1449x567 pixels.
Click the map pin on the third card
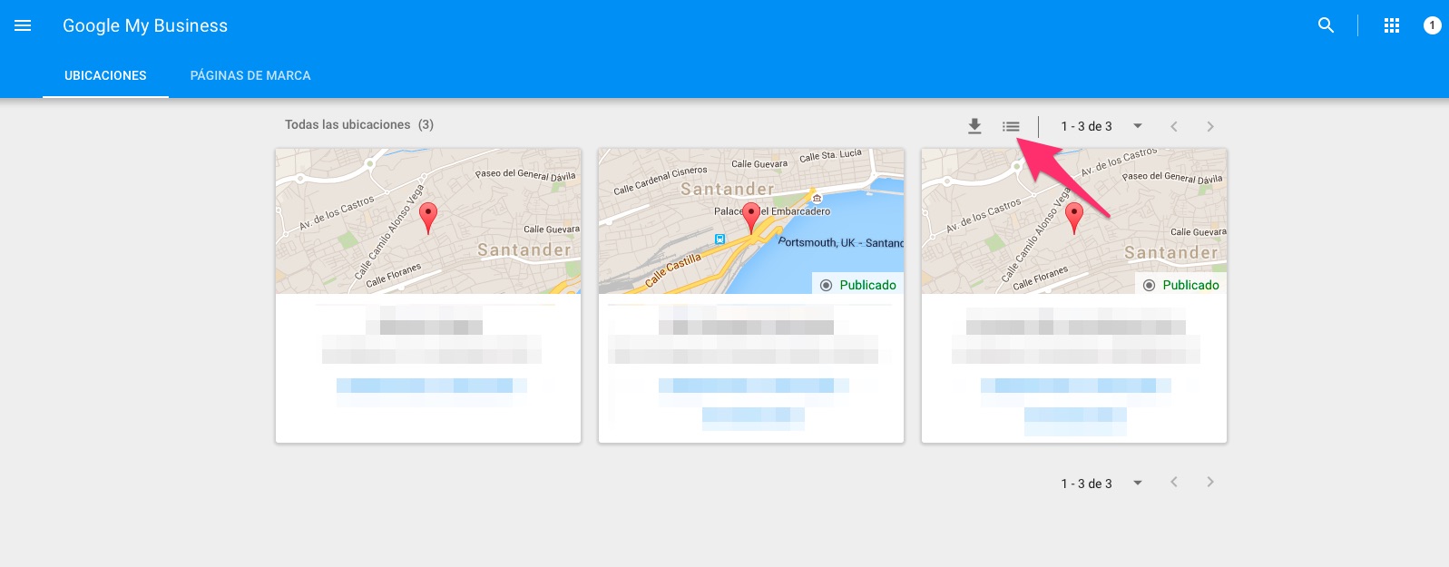tap(1074, 218)
